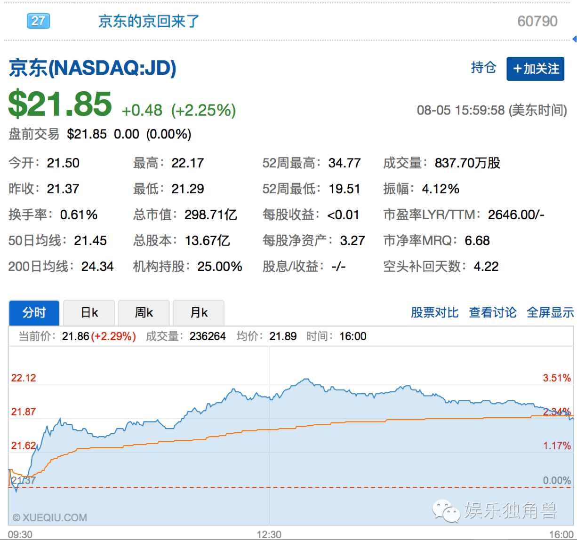Switch to the 周k chart tab

point(144,313)
